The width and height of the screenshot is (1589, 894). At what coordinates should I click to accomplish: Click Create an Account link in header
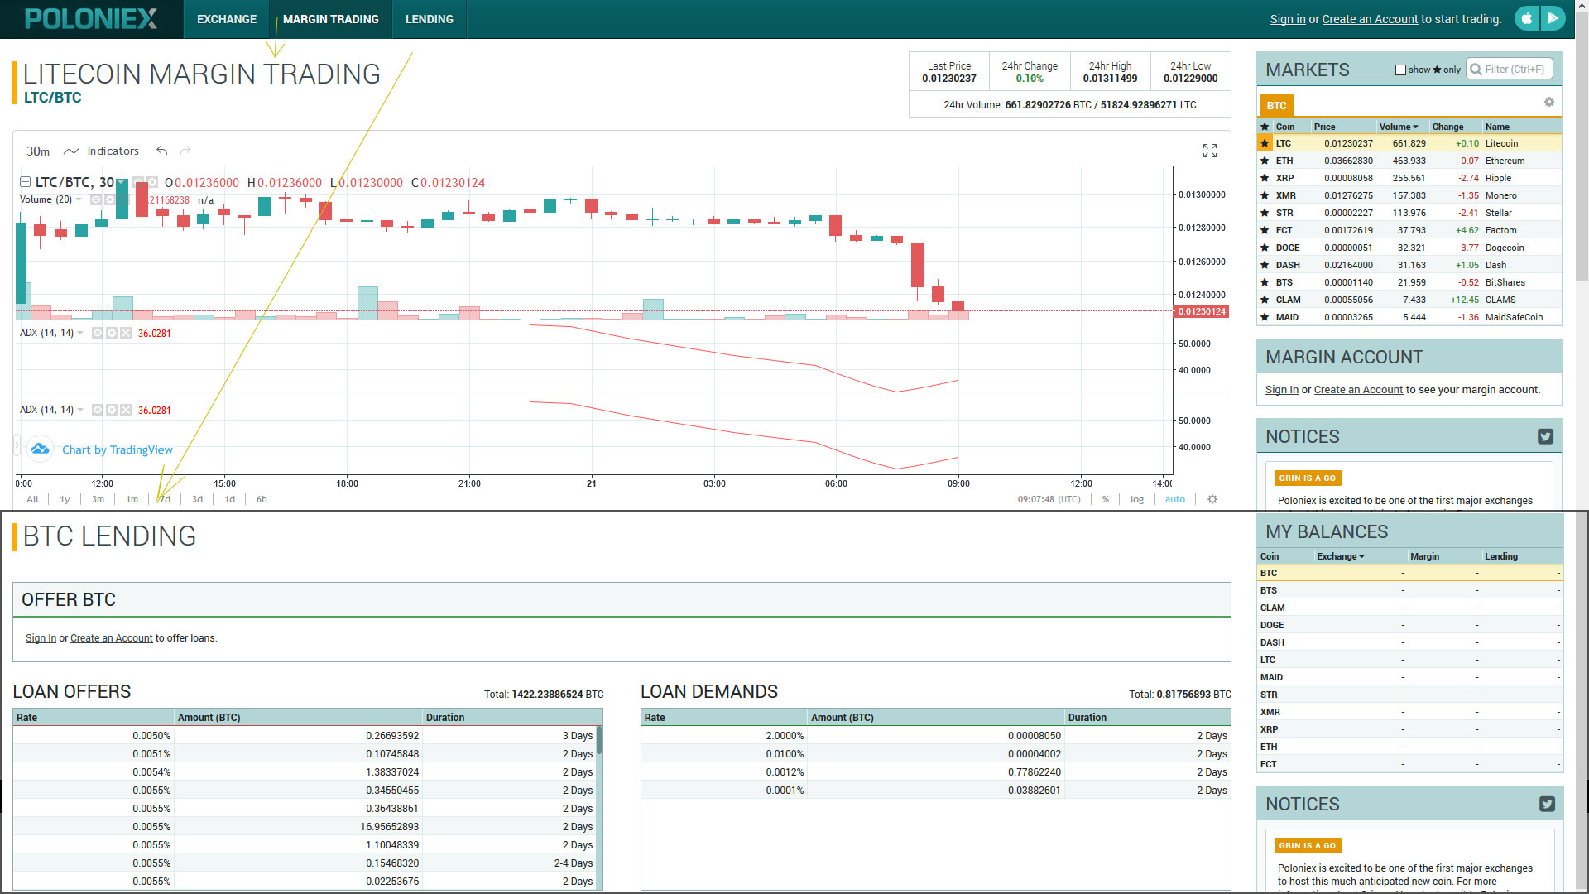coord(1369,19)
